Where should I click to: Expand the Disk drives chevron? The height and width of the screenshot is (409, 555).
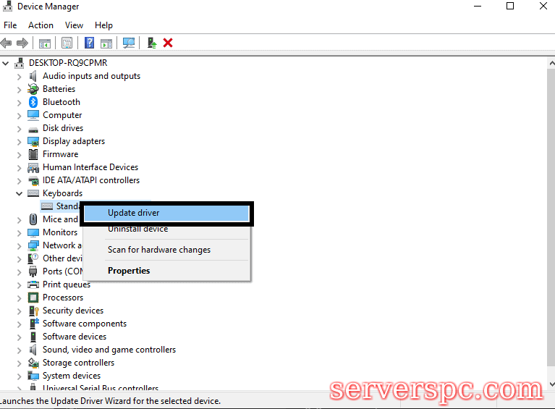click(19, 129)
